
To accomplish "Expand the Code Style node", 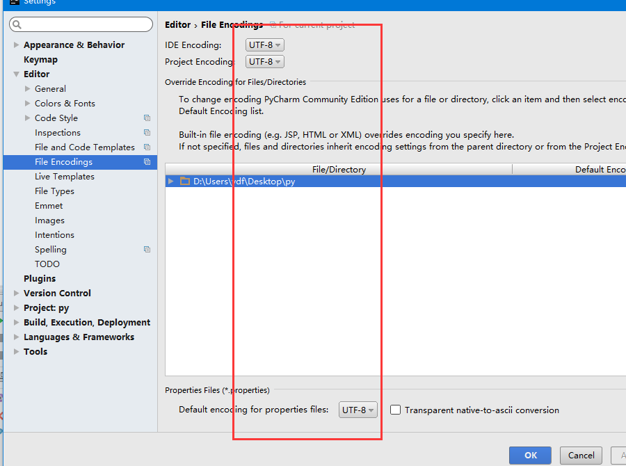I will click(28, 118).
